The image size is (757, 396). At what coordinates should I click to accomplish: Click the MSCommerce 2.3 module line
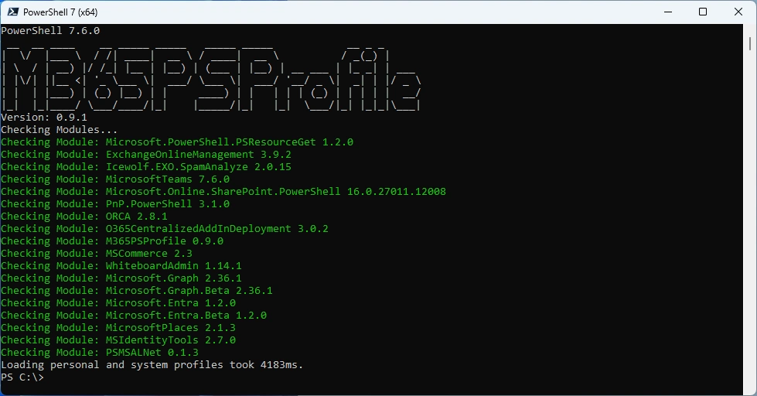[x=97, y=254]
